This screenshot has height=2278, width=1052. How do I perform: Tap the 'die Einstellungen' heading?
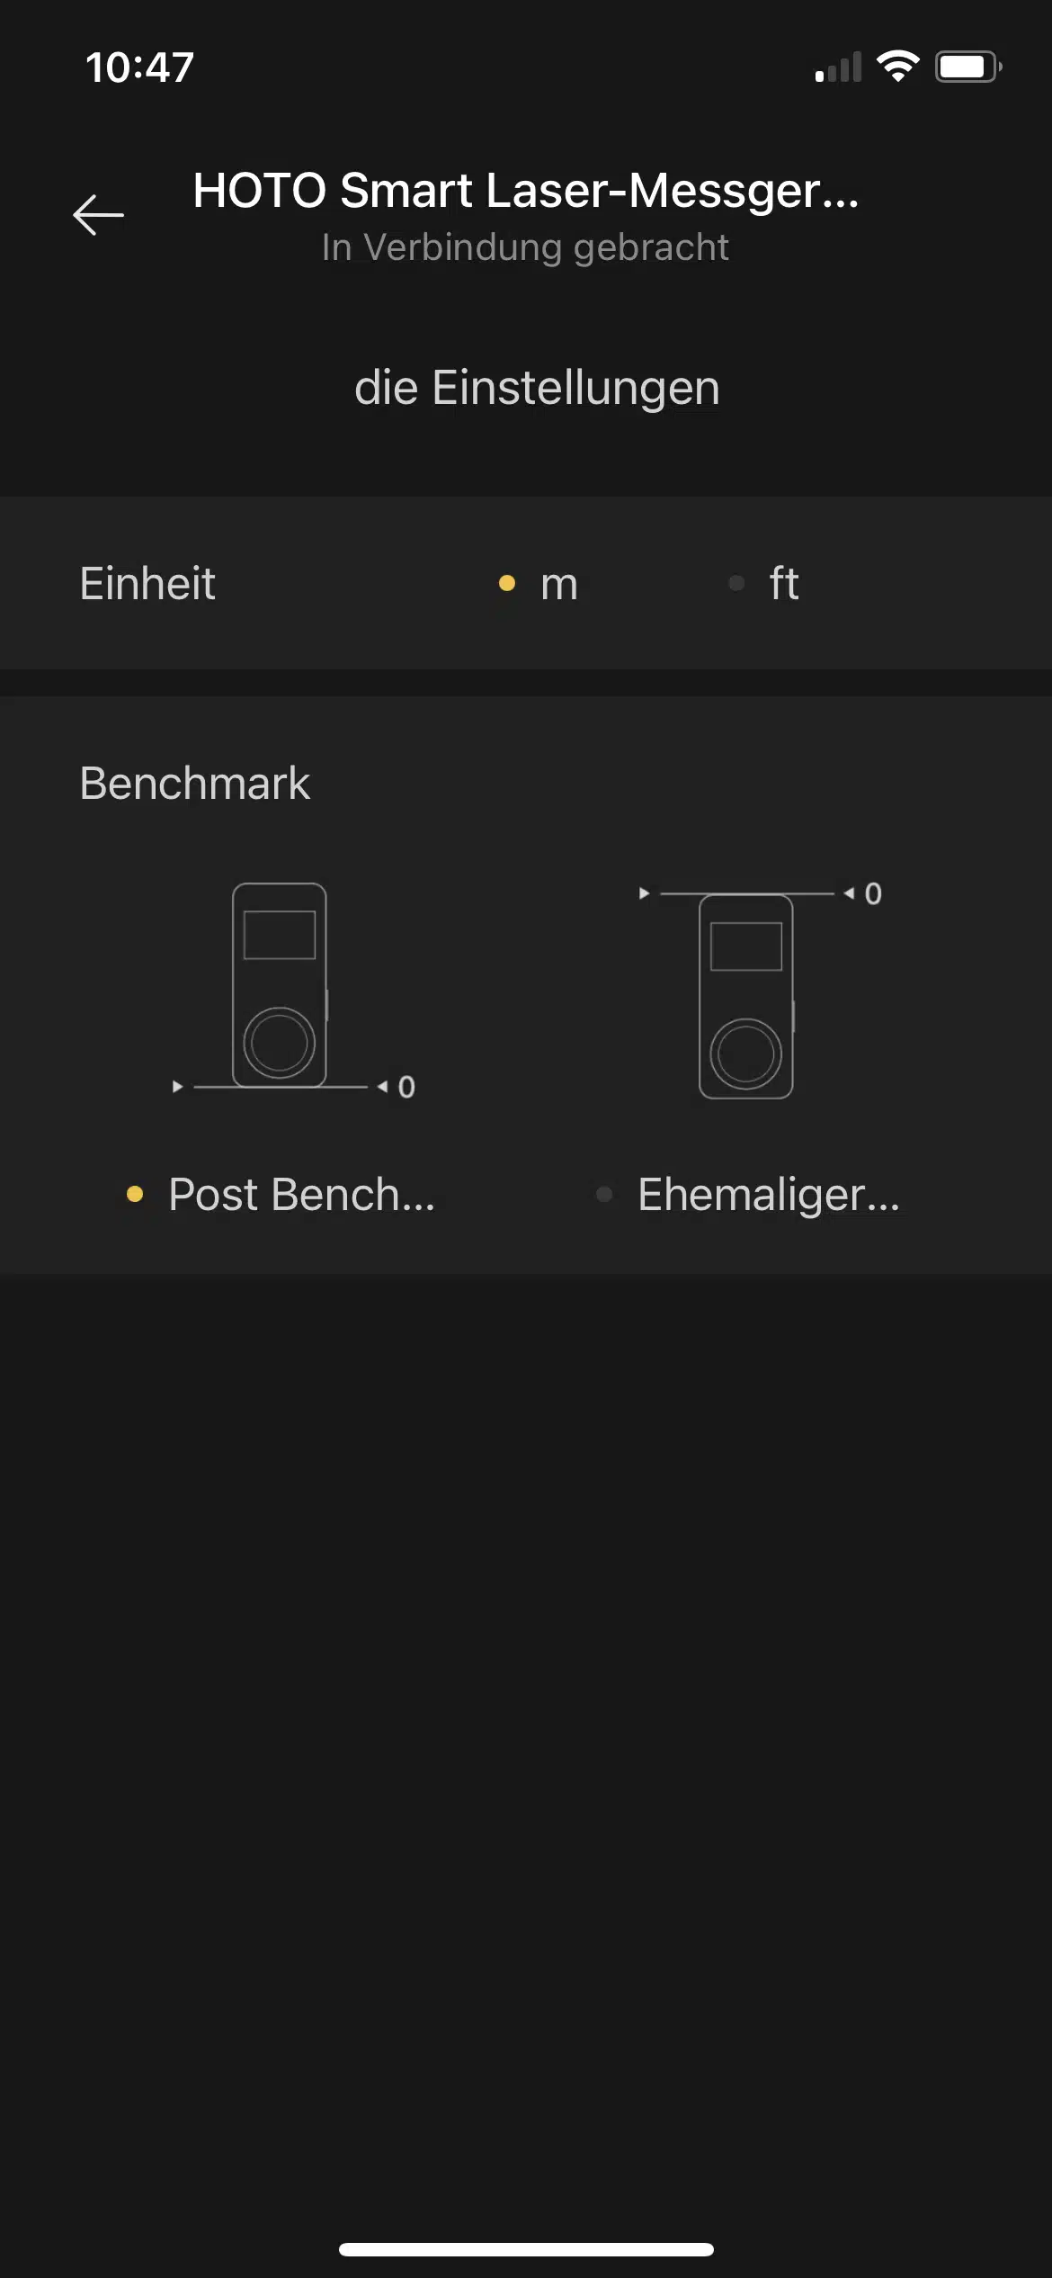537,389
